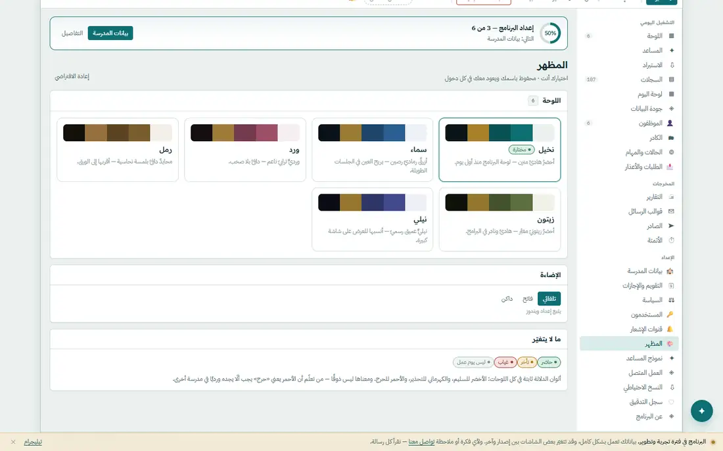Open اللوحة dashboard icon in sidebar

pyautogui.click(x=671, y=36)
